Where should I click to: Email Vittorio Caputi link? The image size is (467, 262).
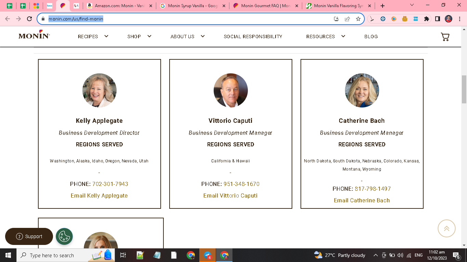[230, 195]
